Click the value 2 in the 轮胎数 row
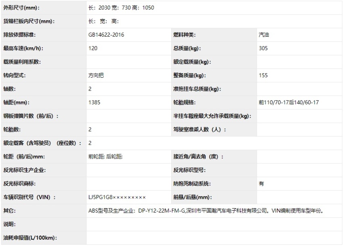Image resolution: width=344 pixels, height=246 pixels. point(90,130)
